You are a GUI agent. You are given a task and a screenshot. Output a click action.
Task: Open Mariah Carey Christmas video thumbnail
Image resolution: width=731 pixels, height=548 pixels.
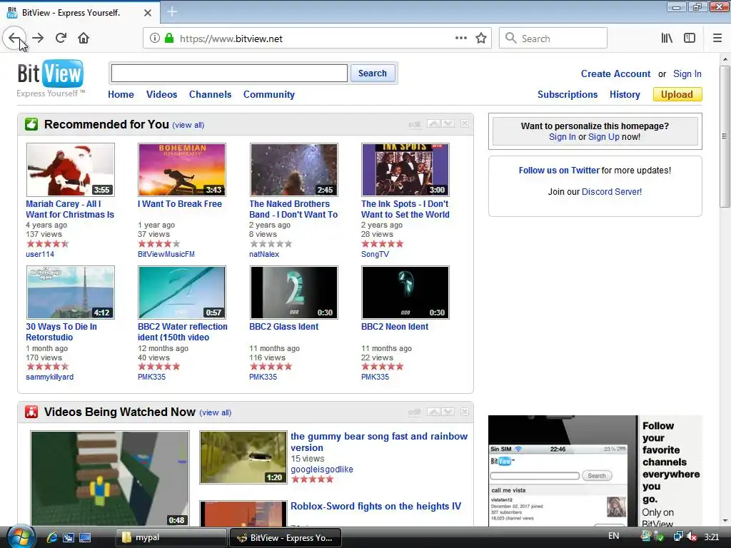click(x=71, y=170)
